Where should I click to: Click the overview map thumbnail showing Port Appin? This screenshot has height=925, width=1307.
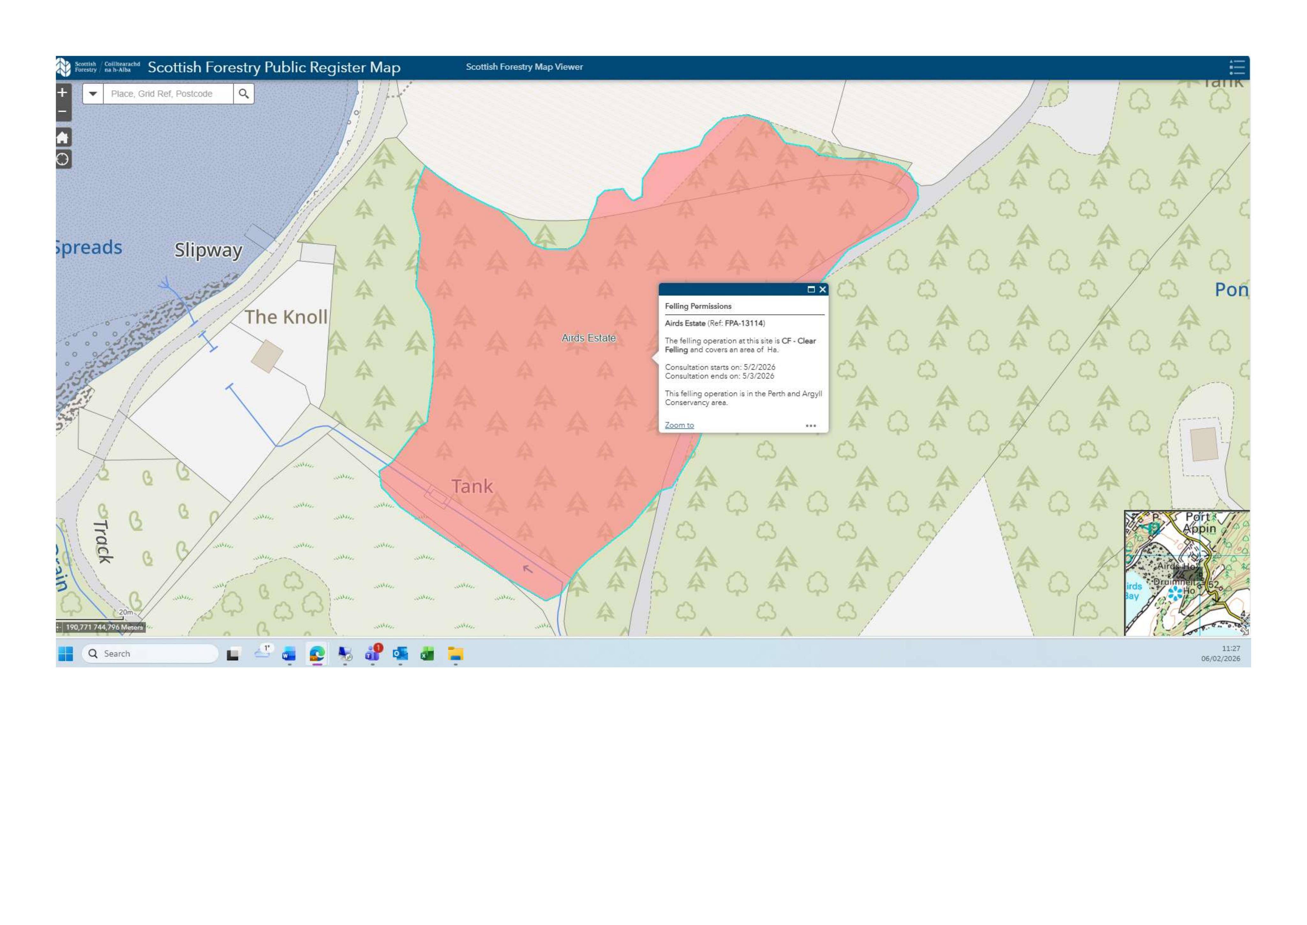pos(1186,573)
